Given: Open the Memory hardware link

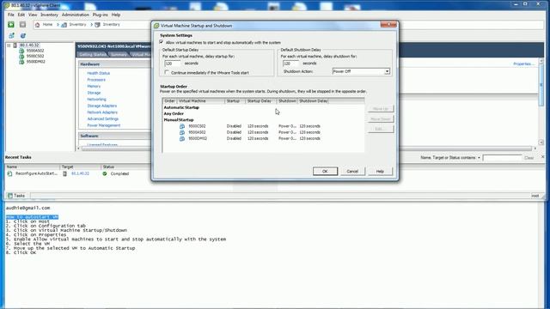Looking at the screenshot, I should [94, 86].
